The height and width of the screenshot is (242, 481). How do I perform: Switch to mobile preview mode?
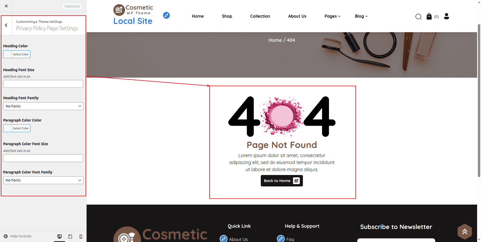pyautogui.click(x=81, y=236)
